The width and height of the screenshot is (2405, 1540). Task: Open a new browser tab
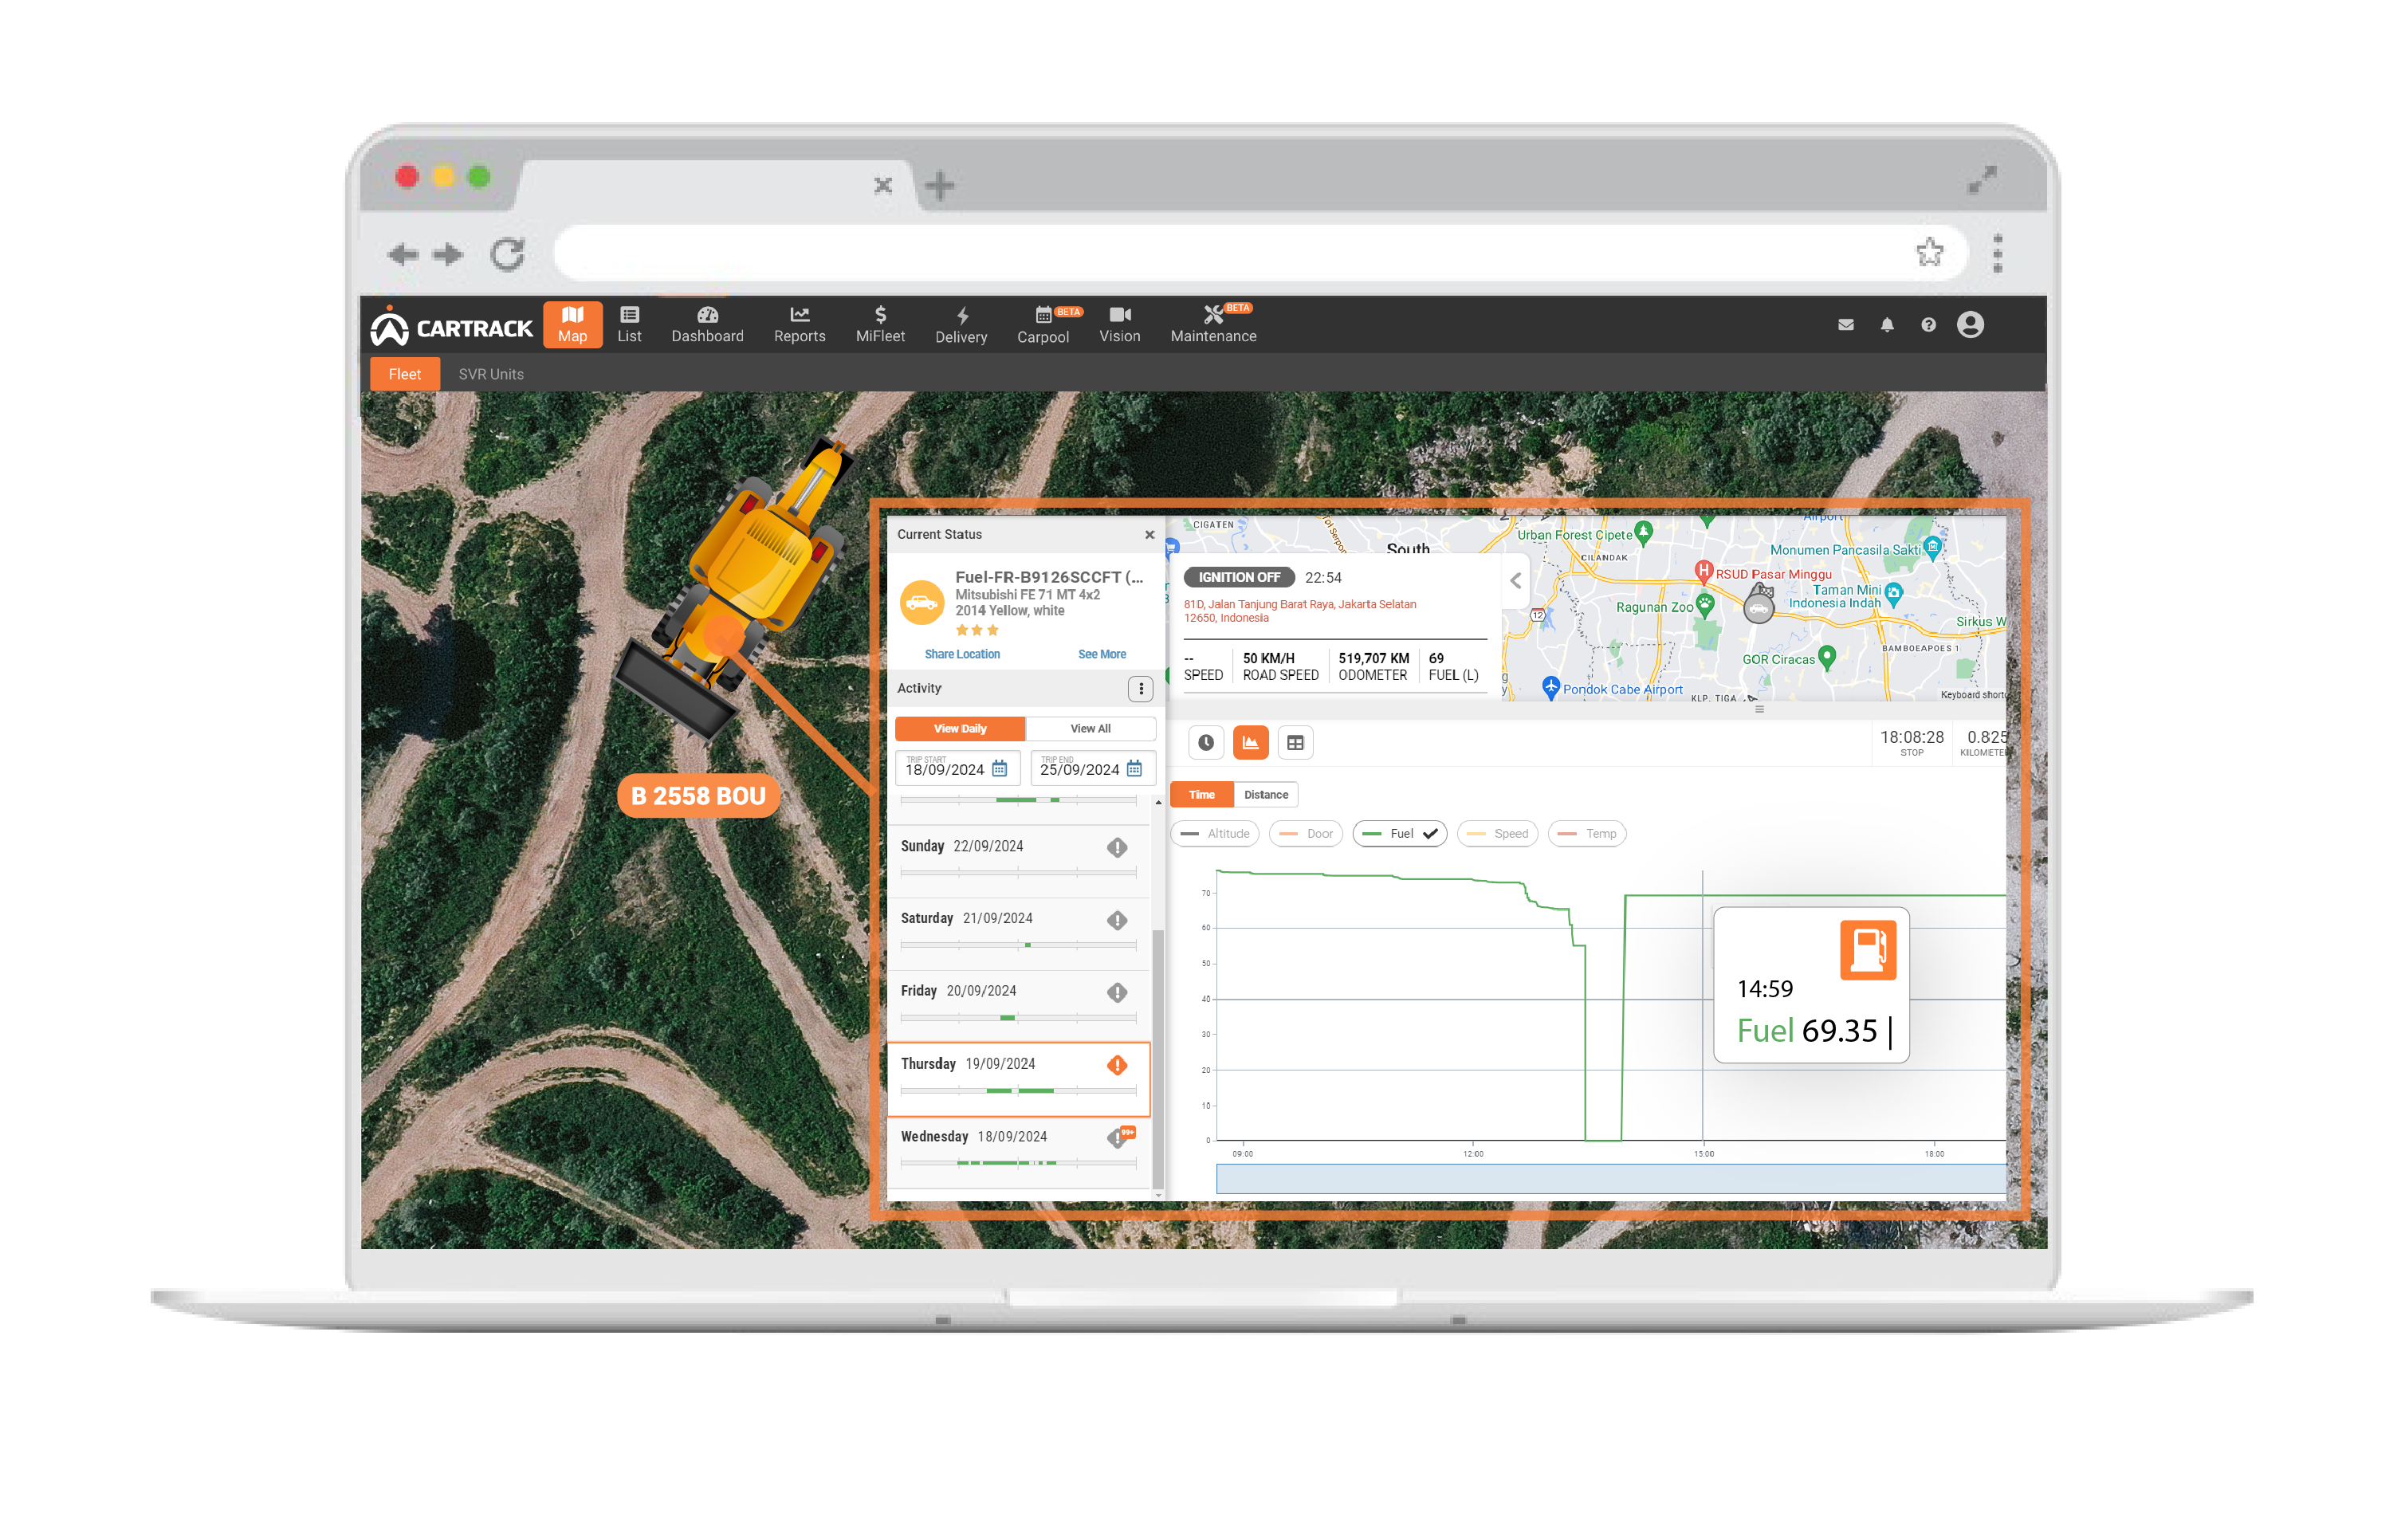pyautogui.click(x=939, y=184)
